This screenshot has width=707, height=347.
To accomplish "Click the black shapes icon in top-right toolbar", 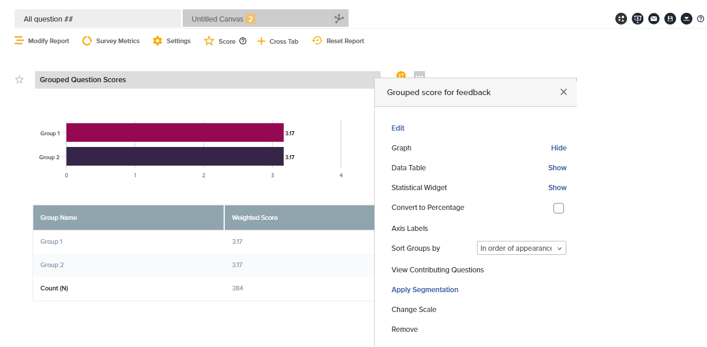I will click(621, 19).
